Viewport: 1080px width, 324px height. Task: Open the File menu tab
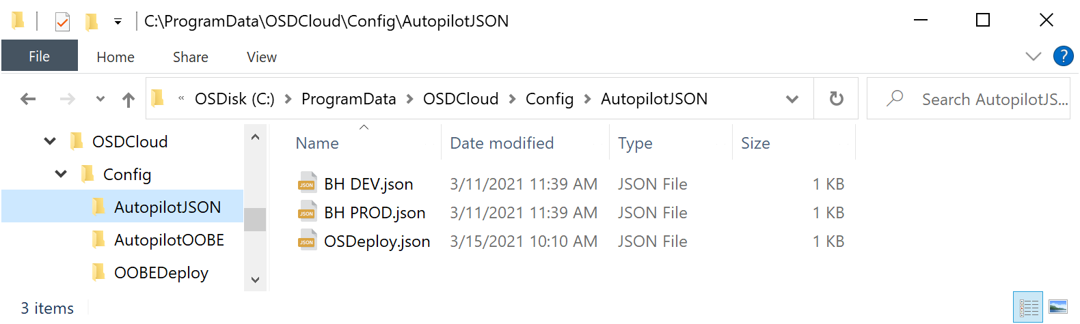tap(40, 57)
